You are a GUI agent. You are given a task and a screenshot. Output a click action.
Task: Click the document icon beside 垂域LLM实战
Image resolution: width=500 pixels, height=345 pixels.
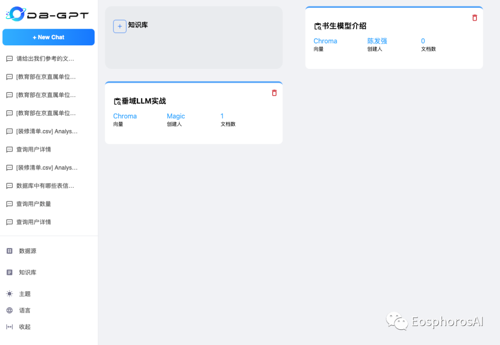[117, 101]
